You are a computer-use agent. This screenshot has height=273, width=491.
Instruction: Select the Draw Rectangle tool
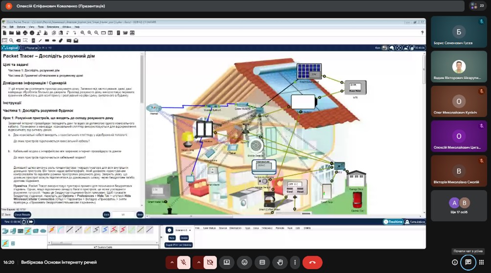(47, 40)
